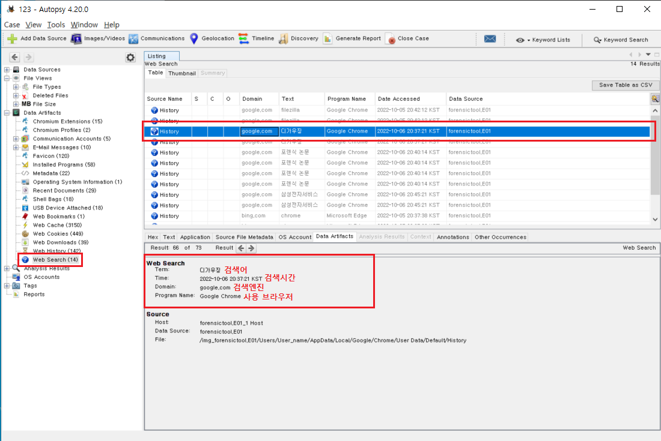The width and height of the screenshot is (661, 441).
Task: Open the Annotations tab
Action: tap(453, 238)
